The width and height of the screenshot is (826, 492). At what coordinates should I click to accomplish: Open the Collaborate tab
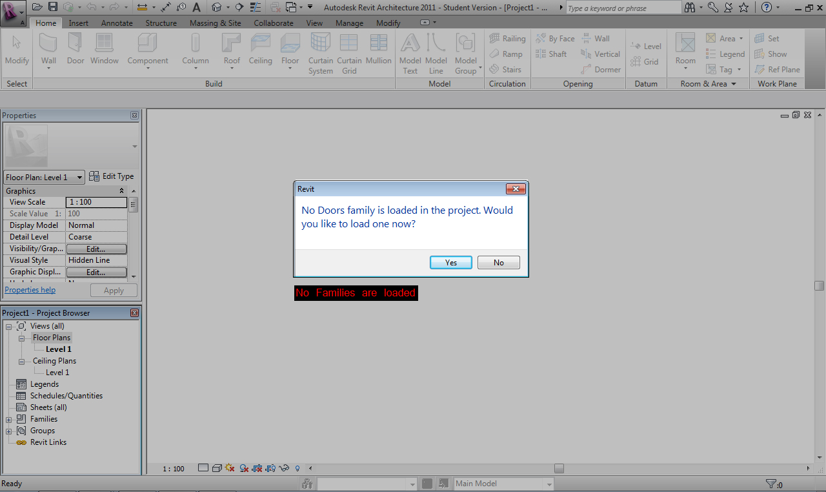(x=274, y=23)
